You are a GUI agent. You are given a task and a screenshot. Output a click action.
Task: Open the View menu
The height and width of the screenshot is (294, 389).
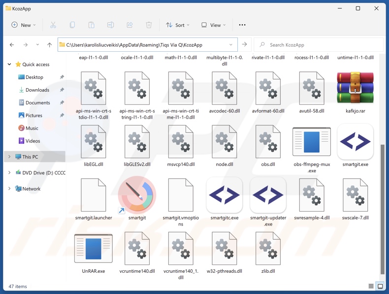click(x=214, y=25)
